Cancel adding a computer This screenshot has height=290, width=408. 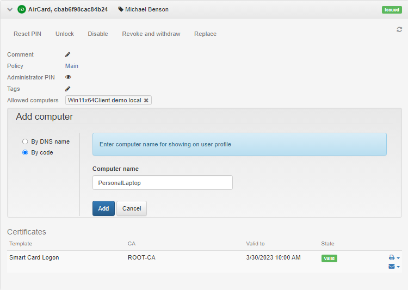132,208
